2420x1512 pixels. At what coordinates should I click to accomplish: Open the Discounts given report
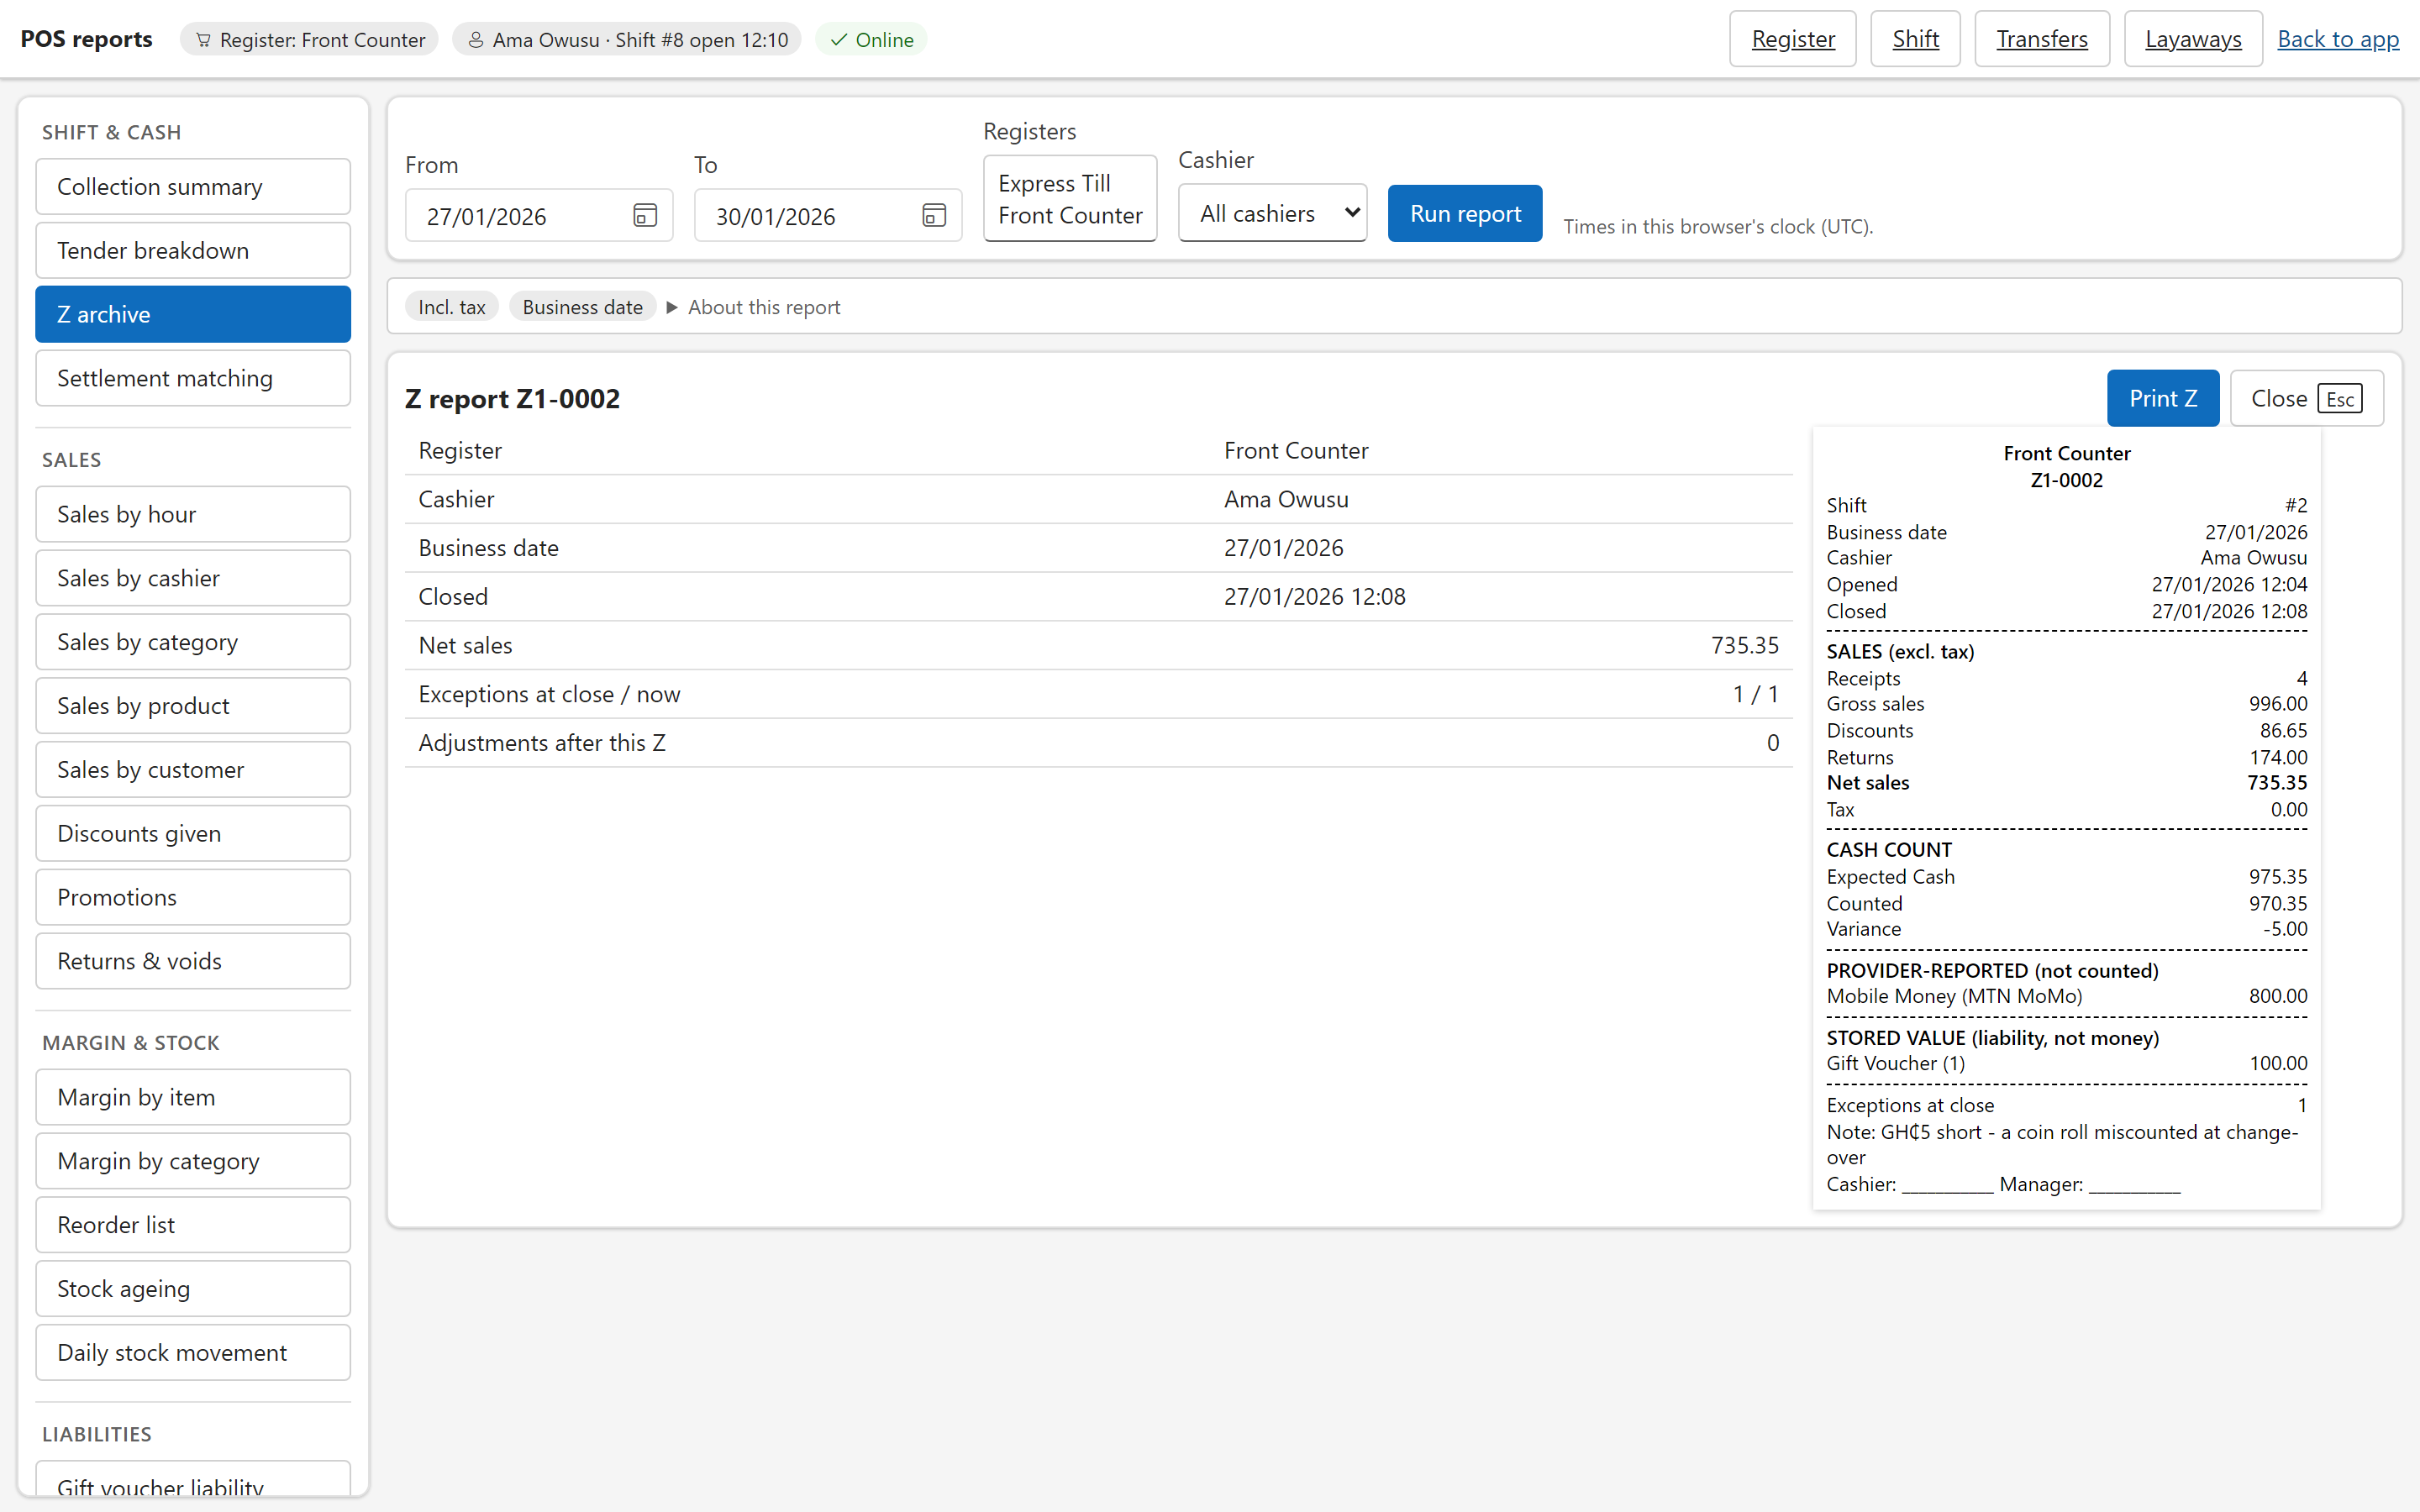pyautogui.click(x=193, y=833)
